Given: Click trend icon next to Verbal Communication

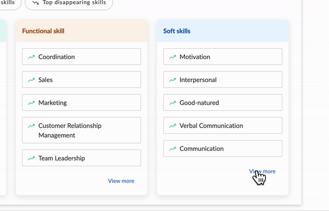Looking at the screenshot, I should 173,126.
